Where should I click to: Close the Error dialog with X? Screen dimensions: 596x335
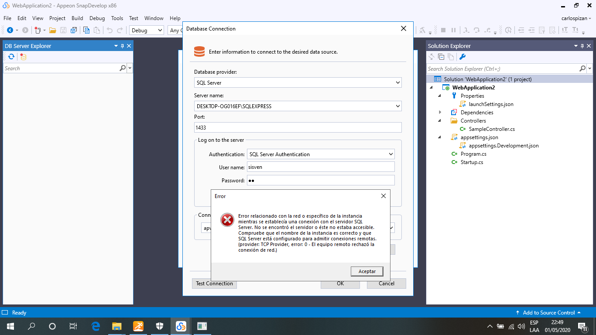tap(384, 196)
